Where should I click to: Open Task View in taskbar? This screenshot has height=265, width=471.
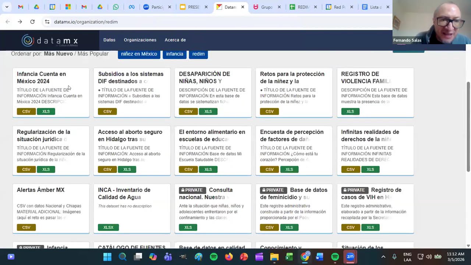[x=138, y=257]
